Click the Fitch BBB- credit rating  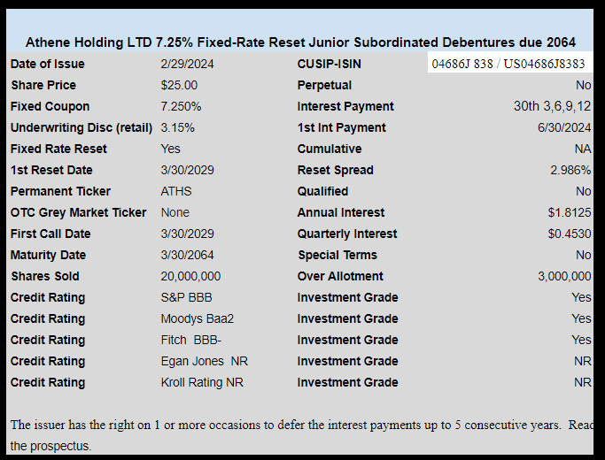191,340
